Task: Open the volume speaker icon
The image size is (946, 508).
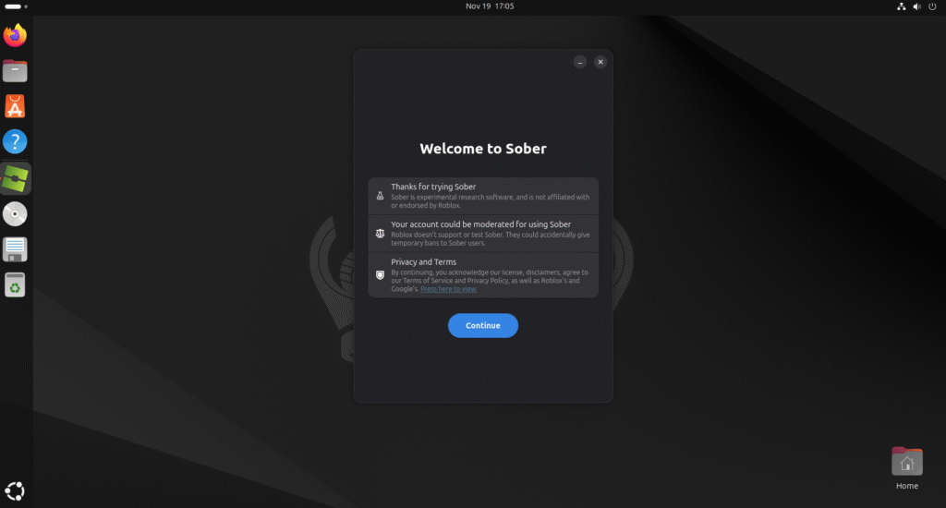Action: 917,6
